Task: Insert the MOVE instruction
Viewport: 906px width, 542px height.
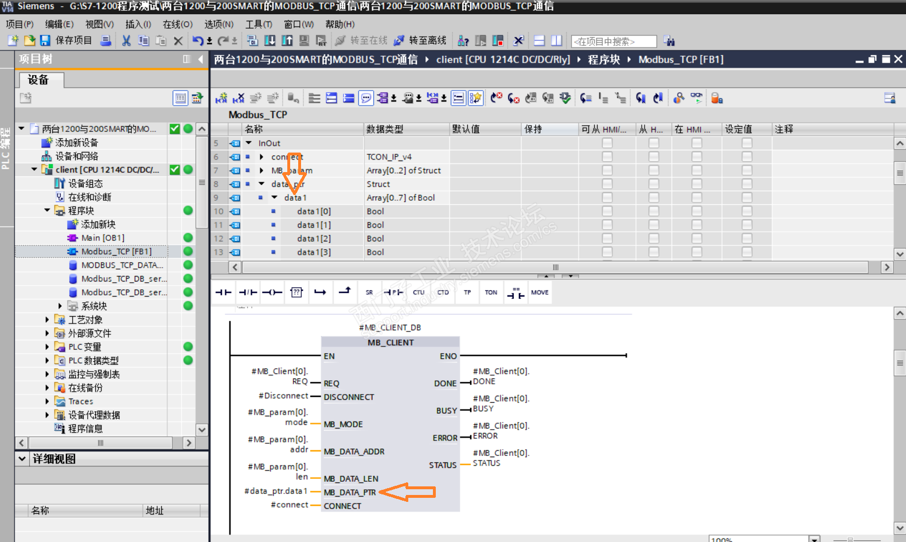Action: point(540,293)
